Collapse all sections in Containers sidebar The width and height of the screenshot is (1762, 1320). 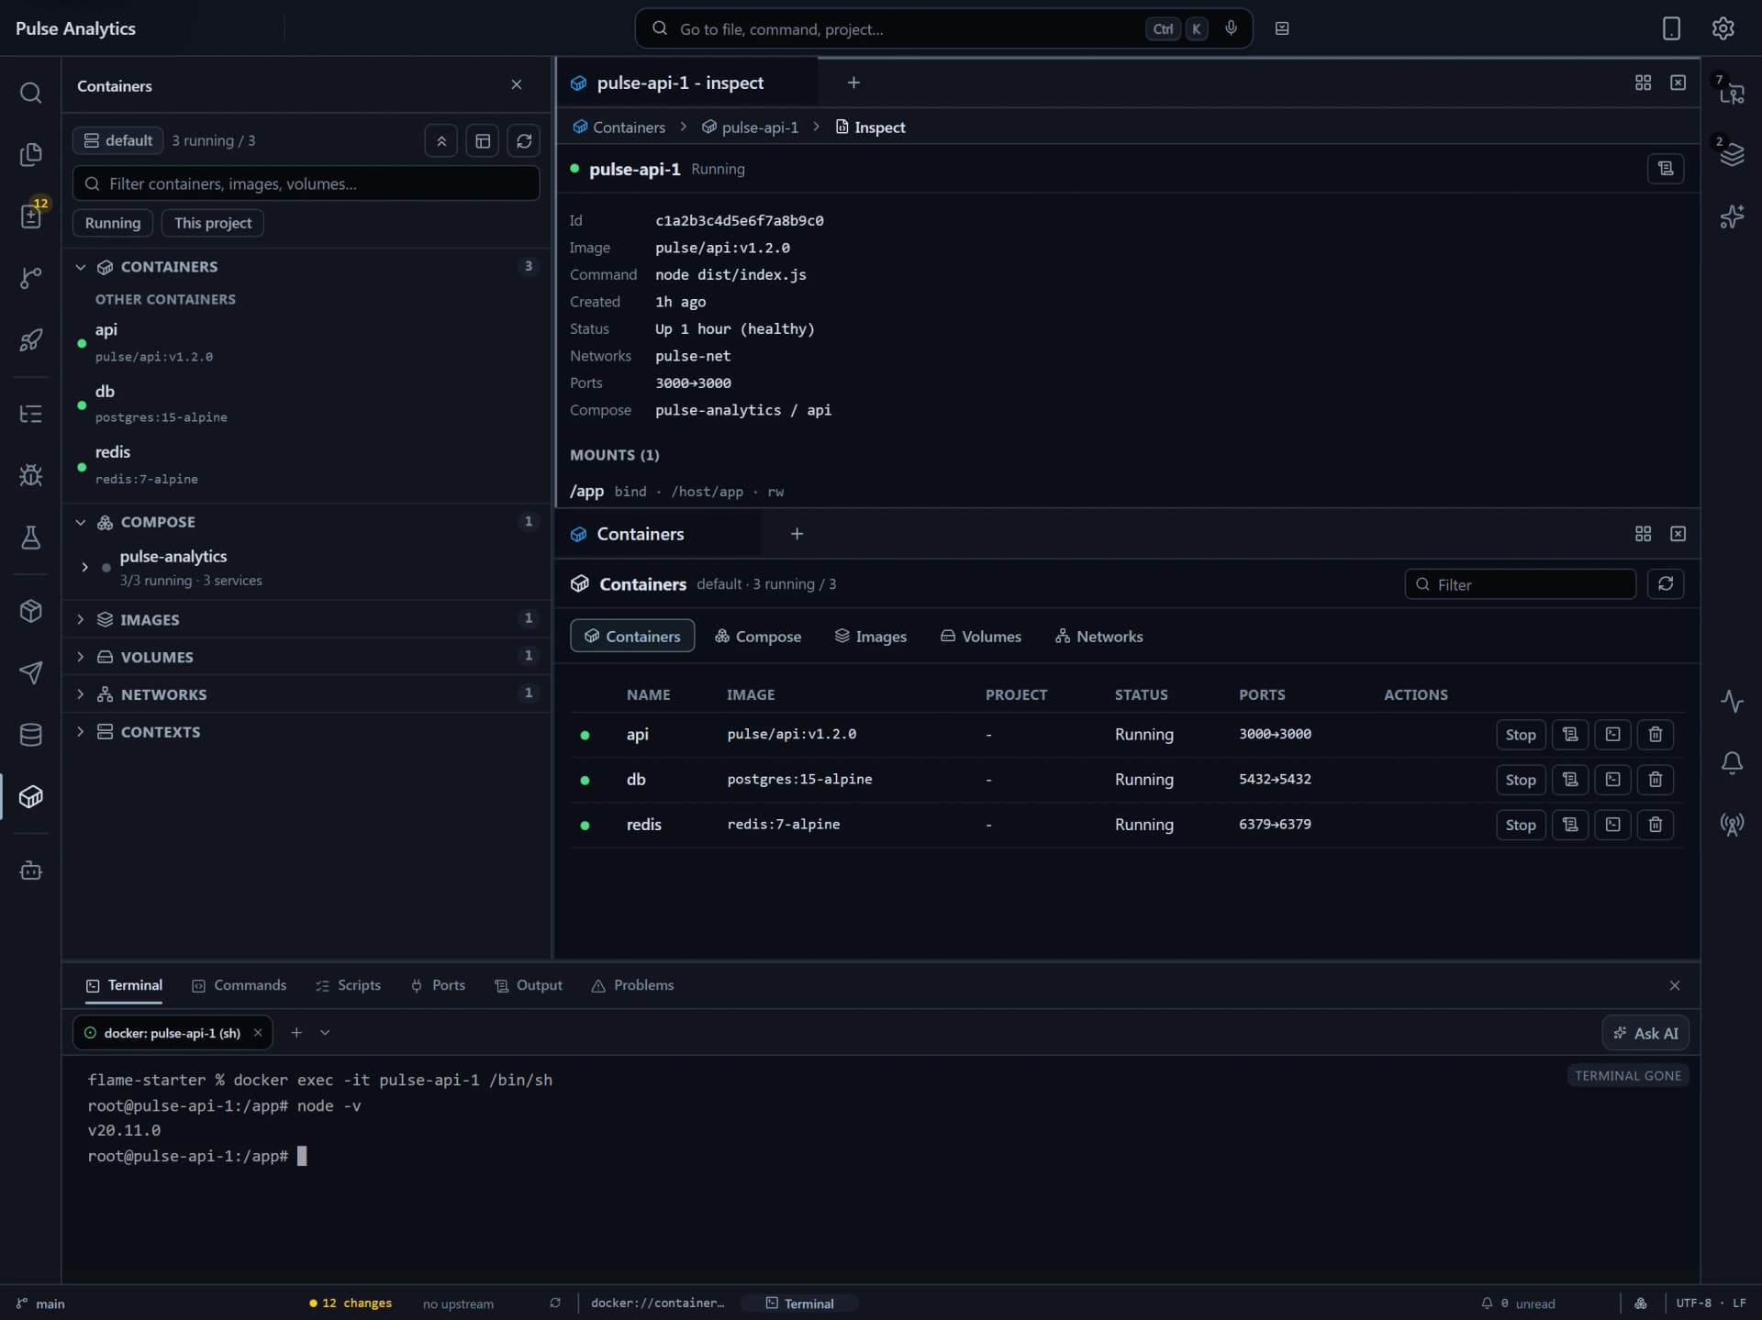click(x=440, y=141)
